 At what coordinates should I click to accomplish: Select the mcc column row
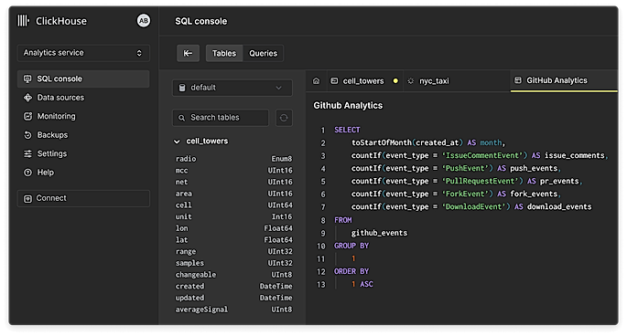(x=234, y=171)
